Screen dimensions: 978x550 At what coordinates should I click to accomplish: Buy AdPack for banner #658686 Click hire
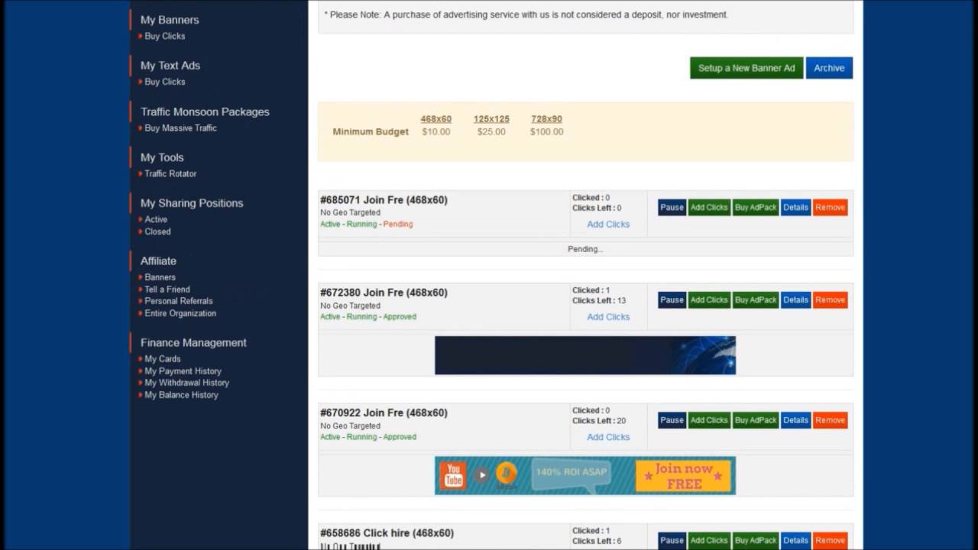[x=756, y=540]
